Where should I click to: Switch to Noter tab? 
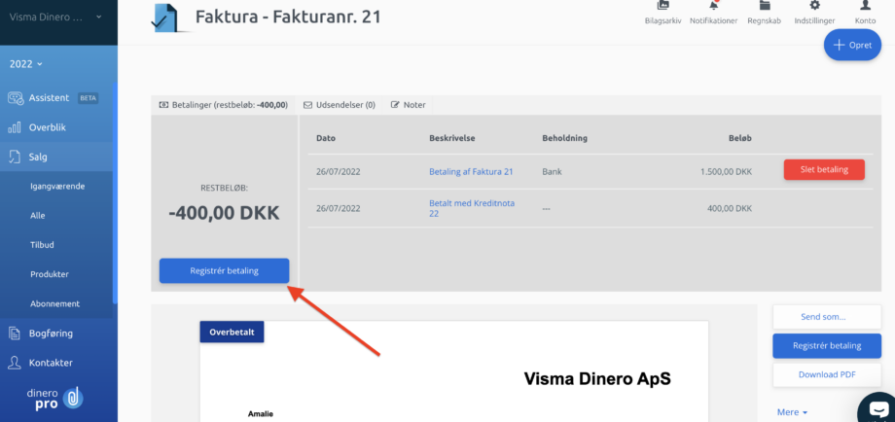point(409,105)
